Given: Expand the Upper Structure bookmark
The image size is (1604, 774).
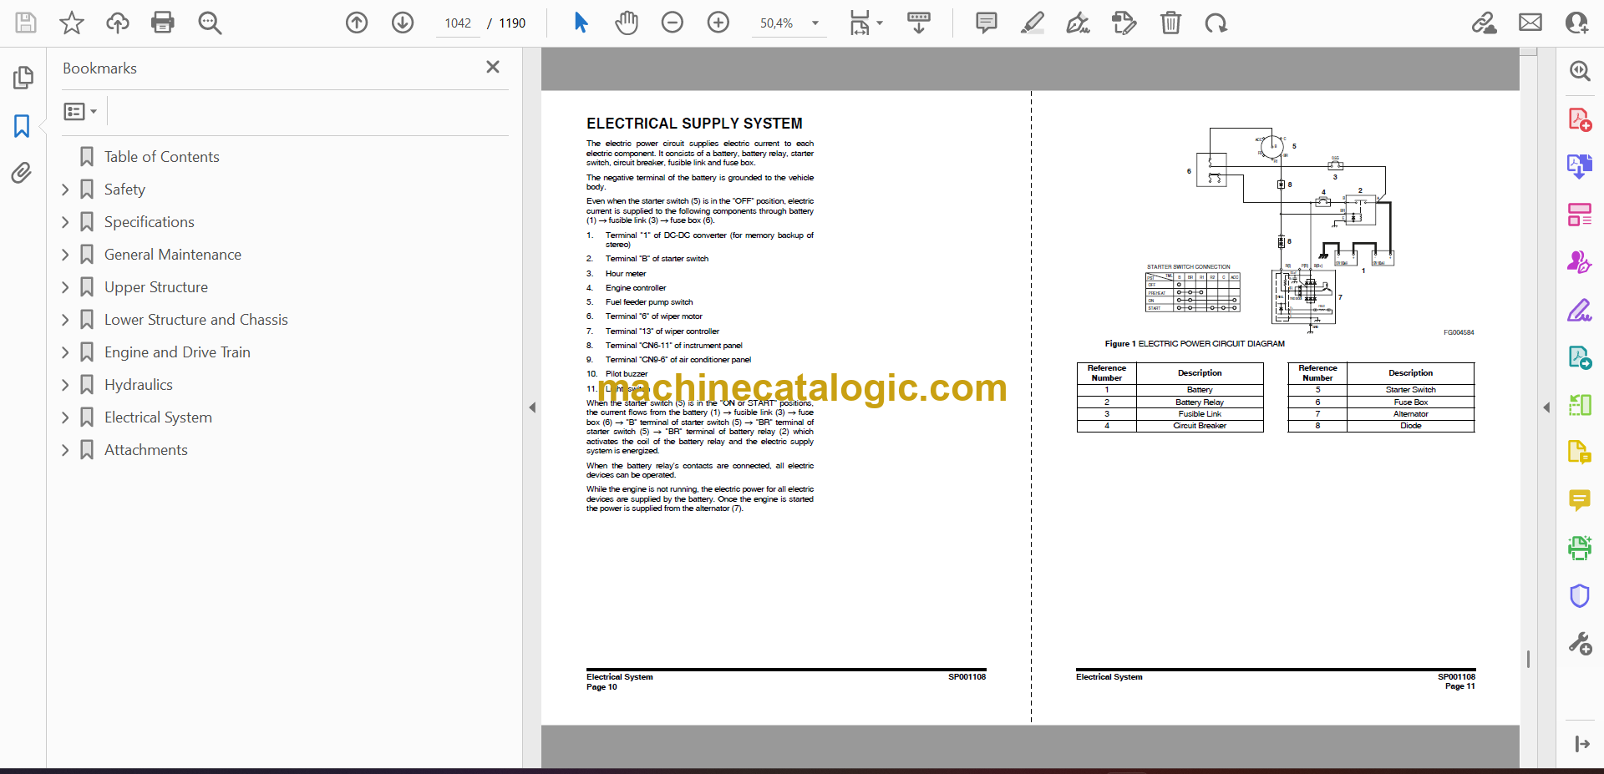Looking at the screenshot, I should point(65,287).
